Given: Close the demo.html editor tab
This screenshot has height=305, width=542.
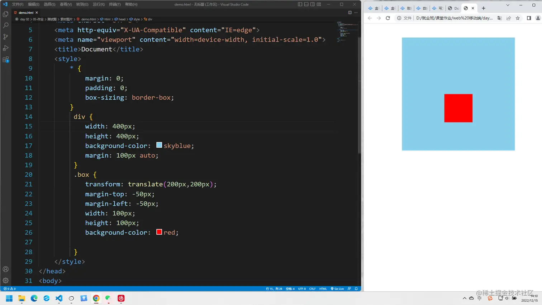Looking at the screenshot, I should (x=37, y=13).
